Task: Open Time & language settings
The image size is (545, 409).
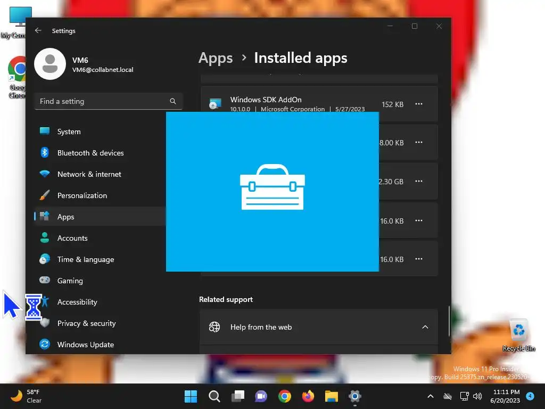Action: (x=100, y=259)
